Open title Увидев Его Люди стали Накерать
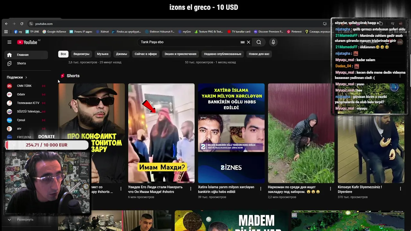Image resolution: width=411 pixels, height=231 pixels. tap(155, 189)
